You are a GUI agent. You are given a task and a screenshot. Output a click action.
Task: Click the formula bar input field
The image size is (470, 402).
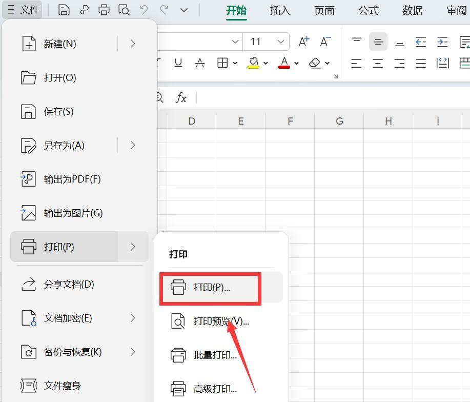coord(333,98)
